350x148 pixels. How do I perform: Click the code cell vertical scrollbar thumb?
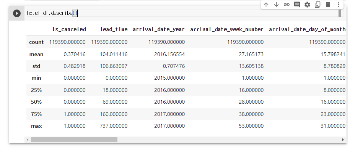(340, 13)
